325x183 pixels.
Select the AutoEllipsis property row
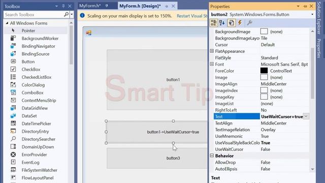click(x=262, y=169)
